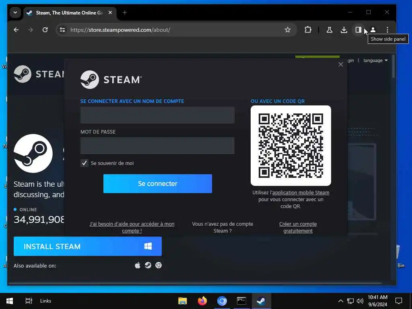Click the Steam logo in page header
This screenshot has height=309, width=412.
tap(39, 74)
